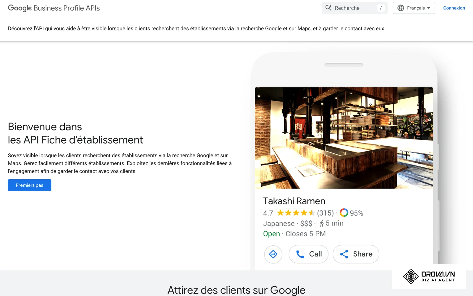The height and width of the screenshot is (296, 473).
Task: Click the Découvrez l'API banner sentence
Action: (x=197, y=28)
